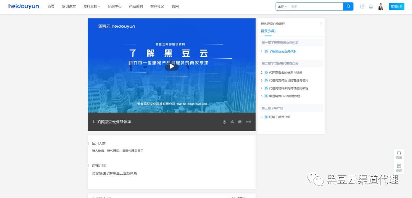This screenshot has width=412, height=198.
Task: Open the 首页 menu item
Action: (x=51, y=6)
